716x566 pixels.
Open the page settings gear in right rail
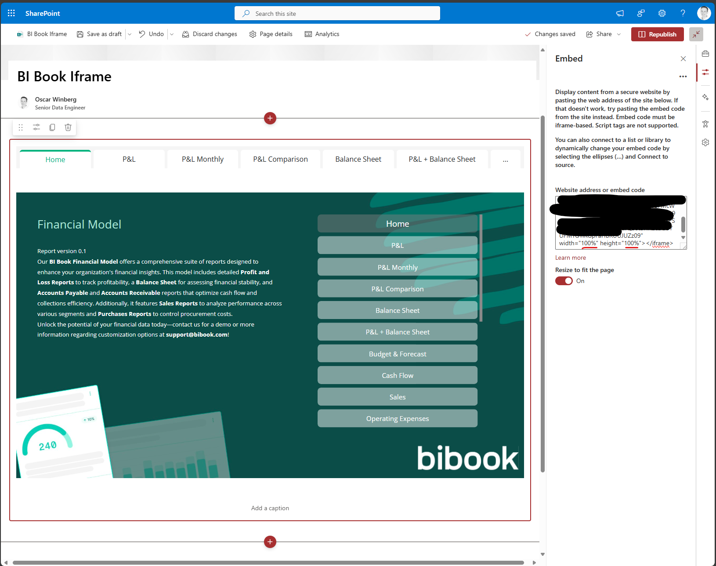[x=705, y=142]
